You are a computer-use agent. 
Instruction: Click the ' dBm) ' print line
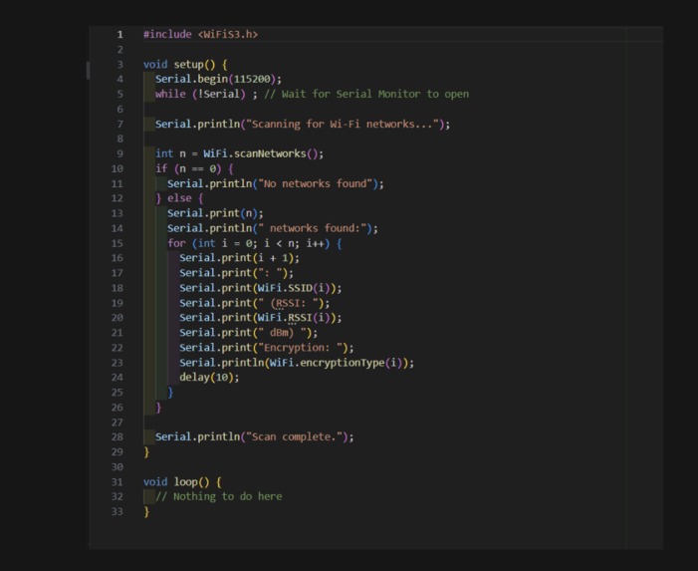[x=248, y=333]
